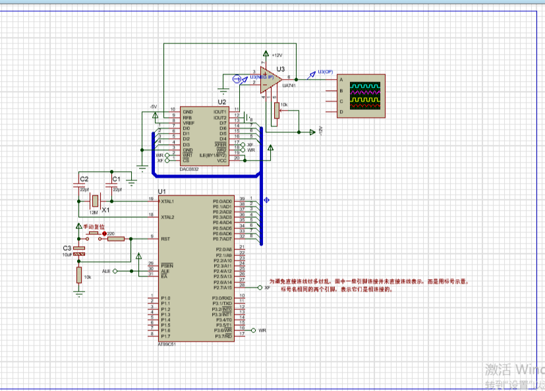
Task: Select the +12V power terminal
Action: (x=266, y=54)
